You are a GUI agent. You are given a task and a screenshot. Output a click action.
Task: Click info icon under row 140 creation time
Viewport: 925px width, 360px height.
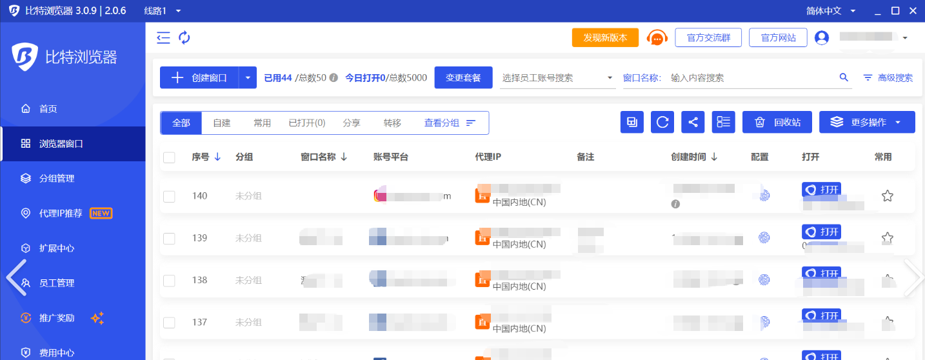(x=675, y=204)
